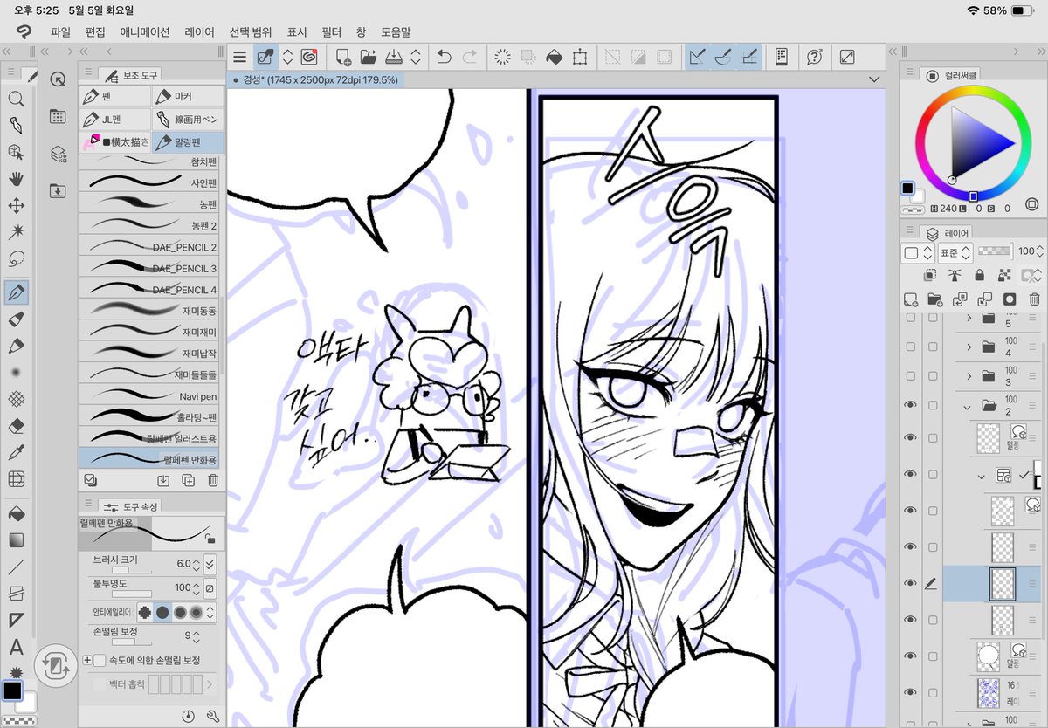Open the 필터 menu
The width and height of the screenshot is (1048, 728).
pyautogui.click(x=331, y=31)
